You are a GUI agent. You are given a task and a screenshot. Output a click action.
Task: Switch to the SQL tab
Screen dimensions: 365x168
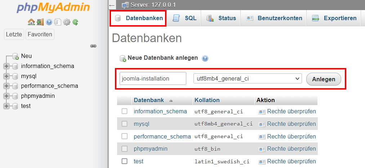click(185, 18)
